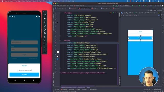Screen dimensions: 164x92
Task: Raise the emulator volume
Action: [x=45, y=18]
